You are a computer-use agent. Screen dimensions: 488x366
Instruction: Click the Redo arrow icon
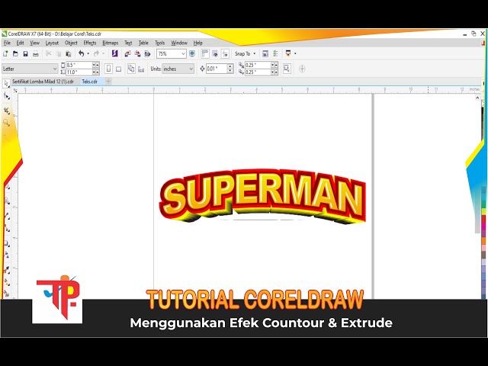click(x=97, y=53)
